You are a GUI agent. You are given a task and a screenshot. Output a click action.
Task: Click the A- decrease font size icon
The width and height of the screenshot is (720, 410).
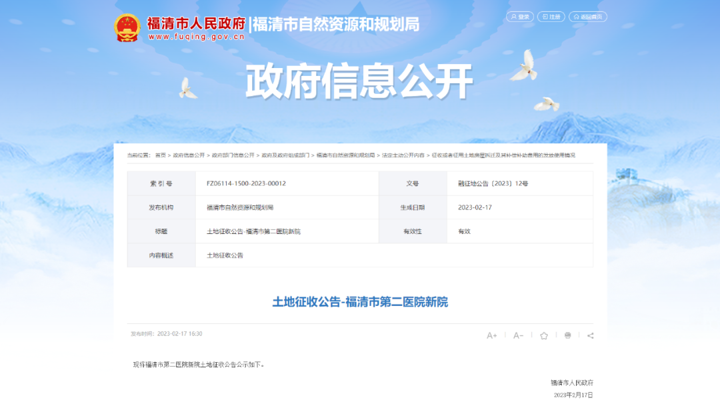pos(518,335)
